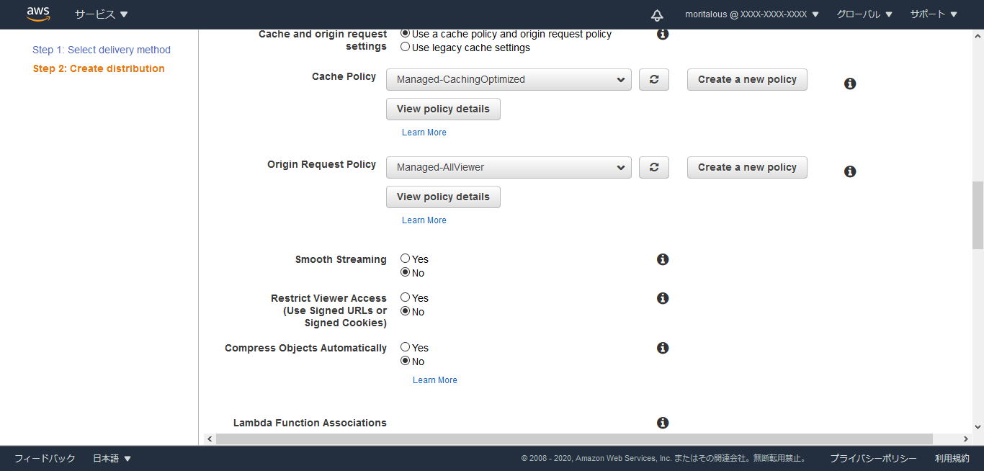
Task: Show info for Smooth Streaming
Action: (x=663, y=259)
